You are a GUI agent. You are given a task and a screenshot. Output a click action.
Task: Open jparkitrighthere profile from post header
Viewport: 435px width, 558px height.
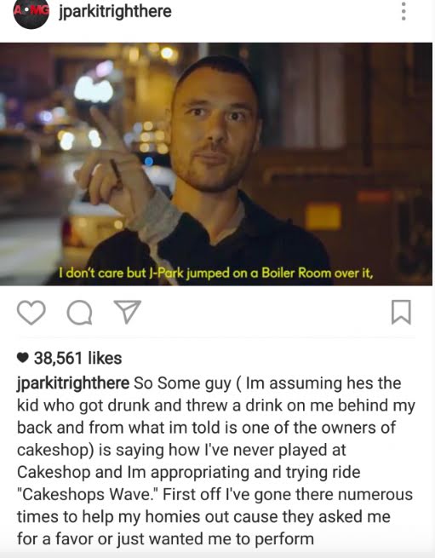(115, 12)
